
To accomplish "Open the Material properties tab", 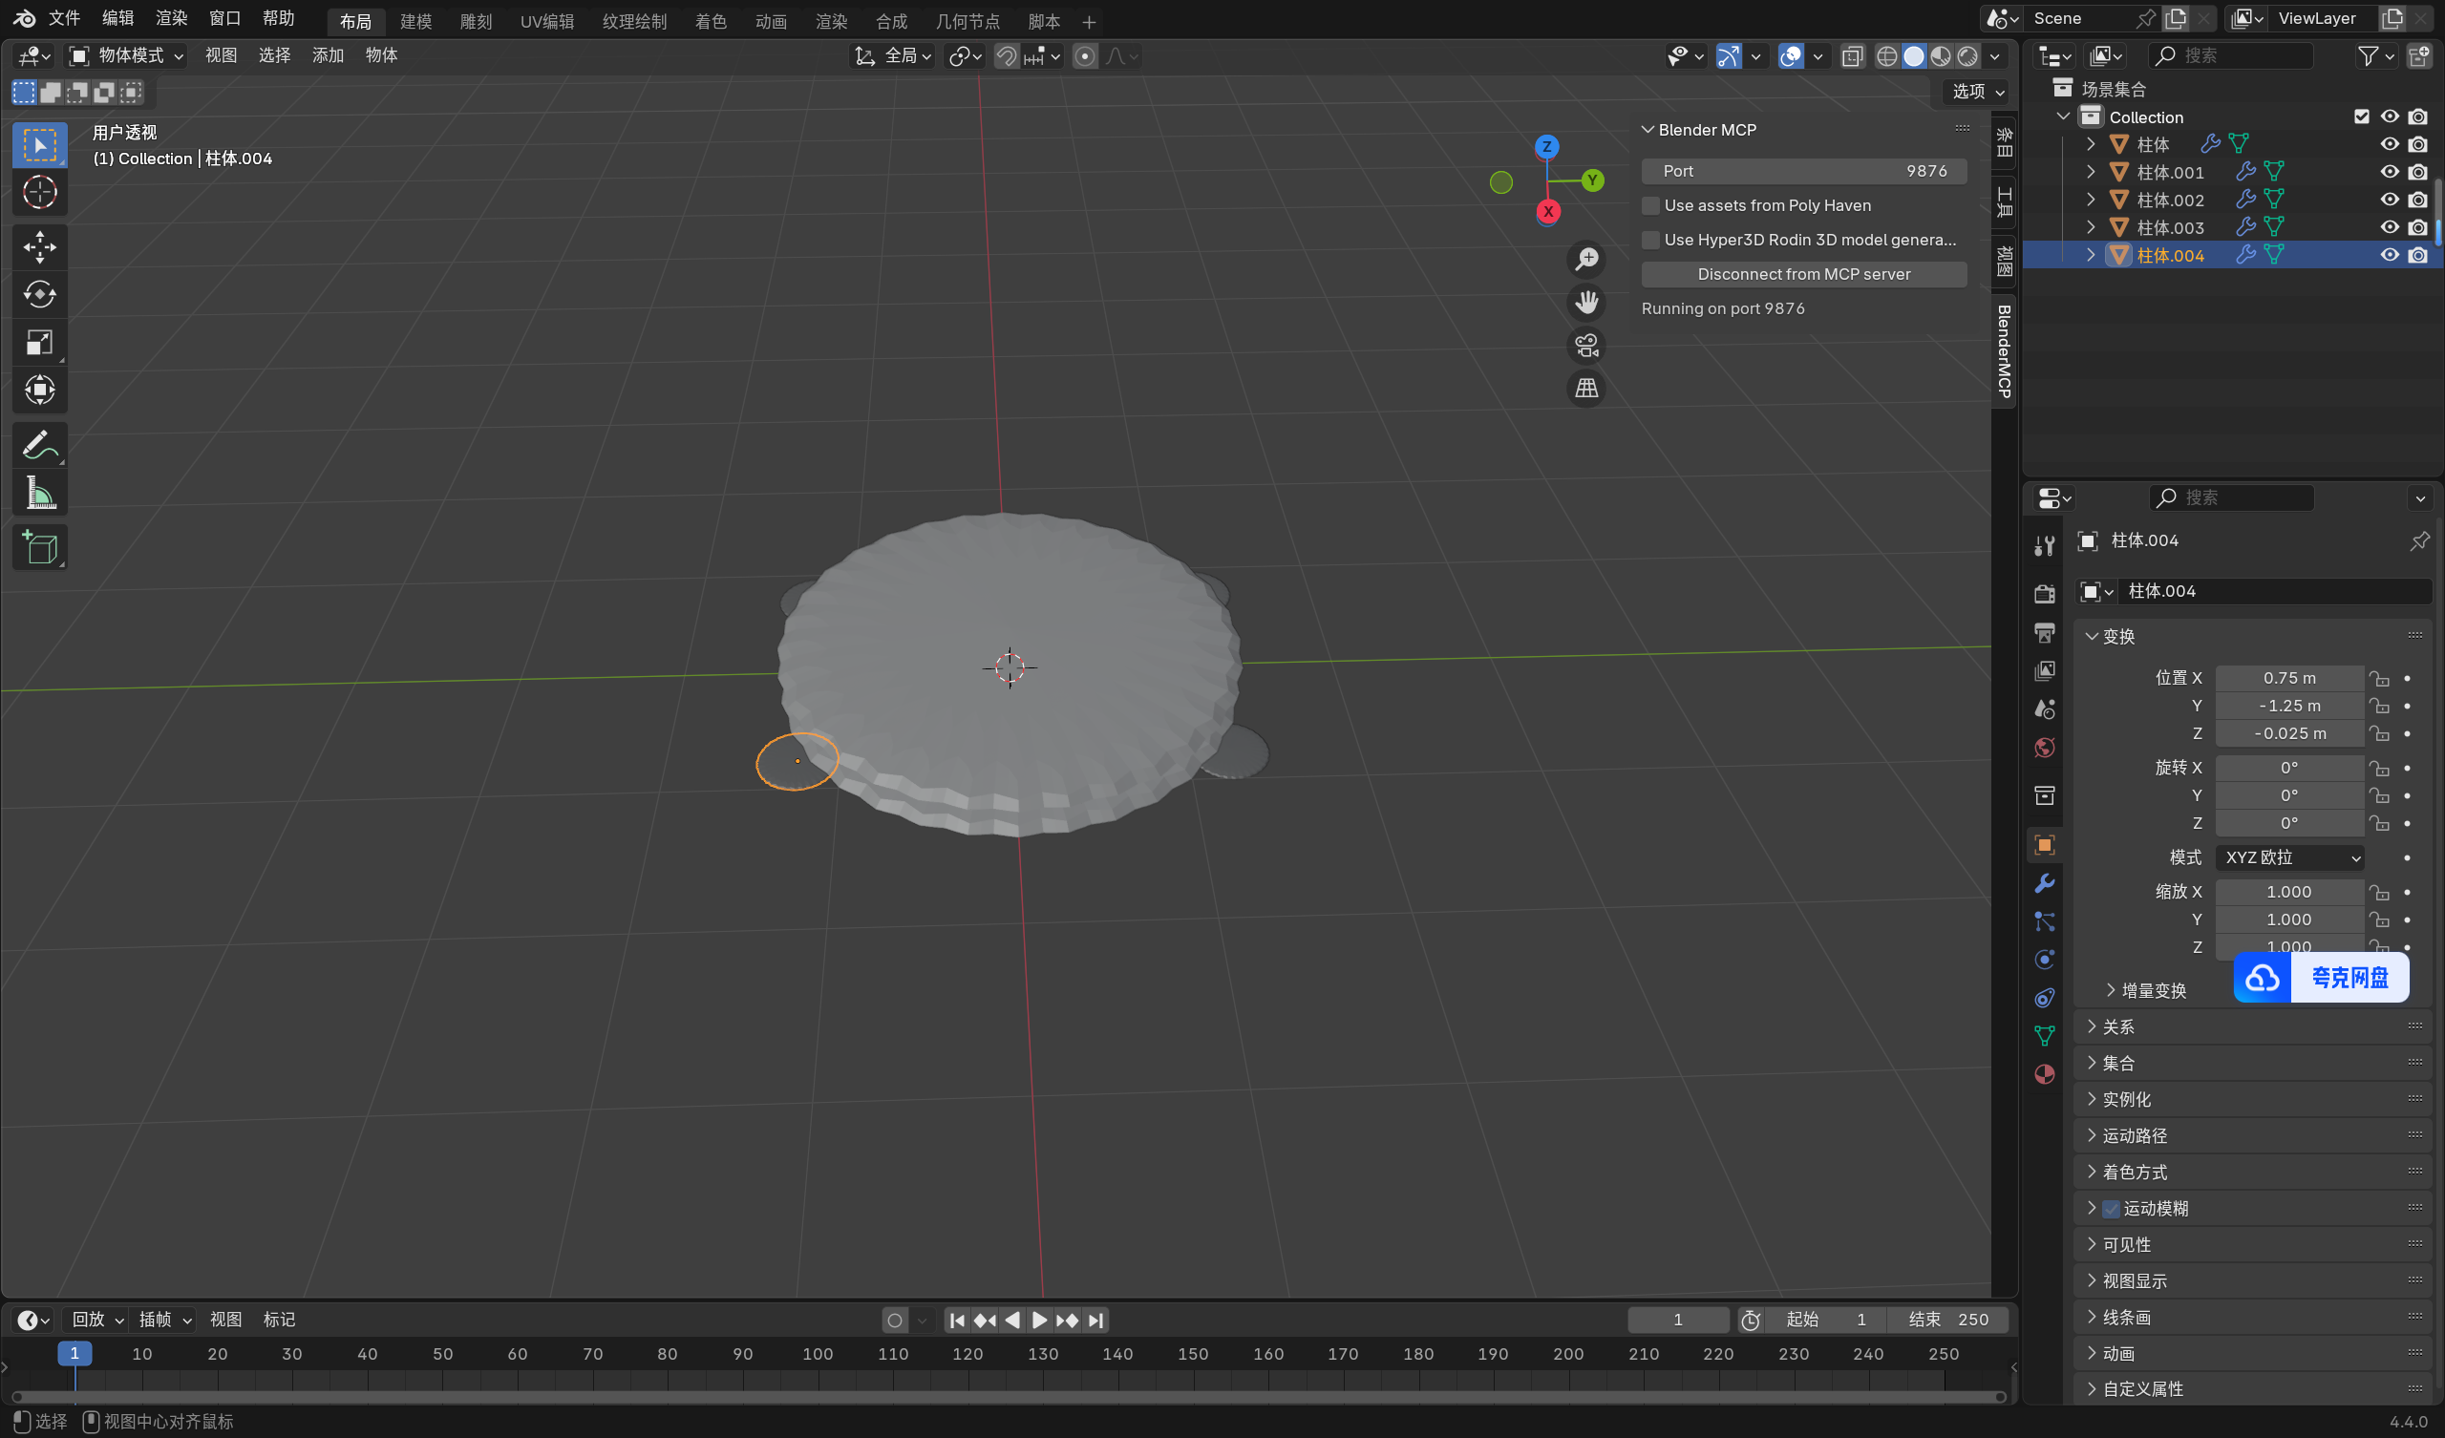I will click(2044, 1074).
